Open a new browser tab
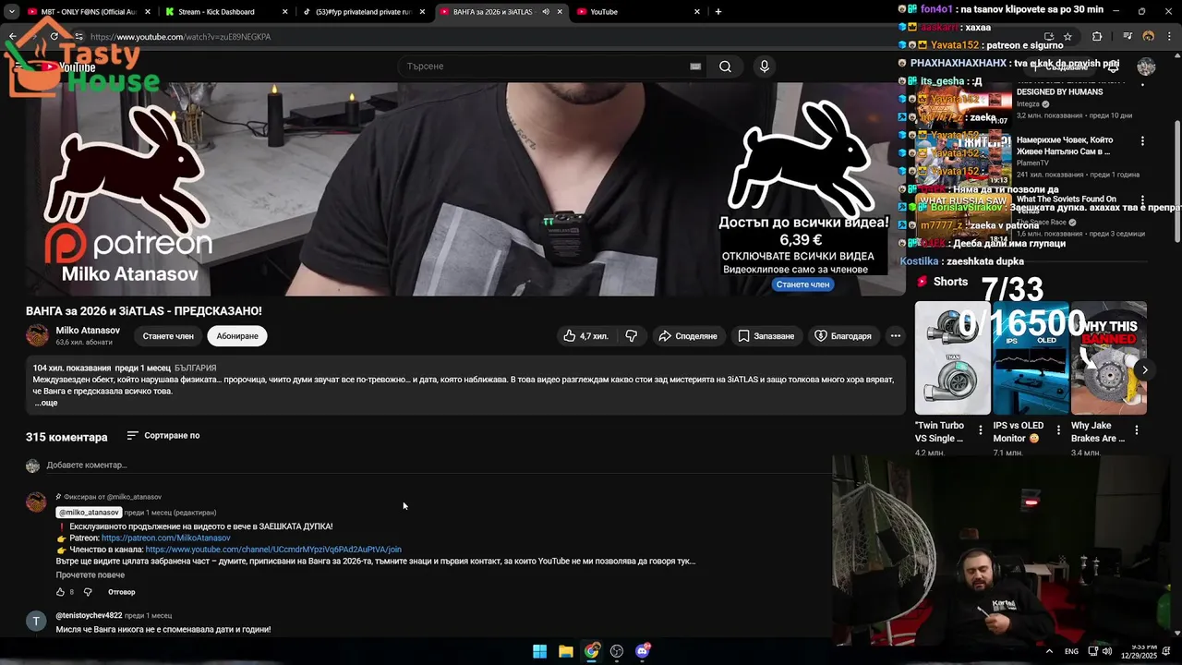Image resolution: width=1182 pixels, height=665 pixels. click(x=718, y=12)
